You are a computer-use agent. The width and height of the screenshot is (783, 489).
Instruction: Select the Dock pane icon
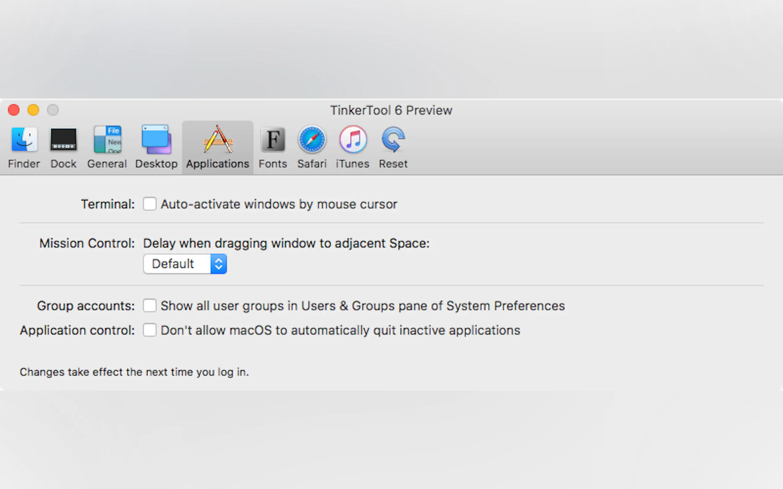pyautogui.click(x=64, y=139)
